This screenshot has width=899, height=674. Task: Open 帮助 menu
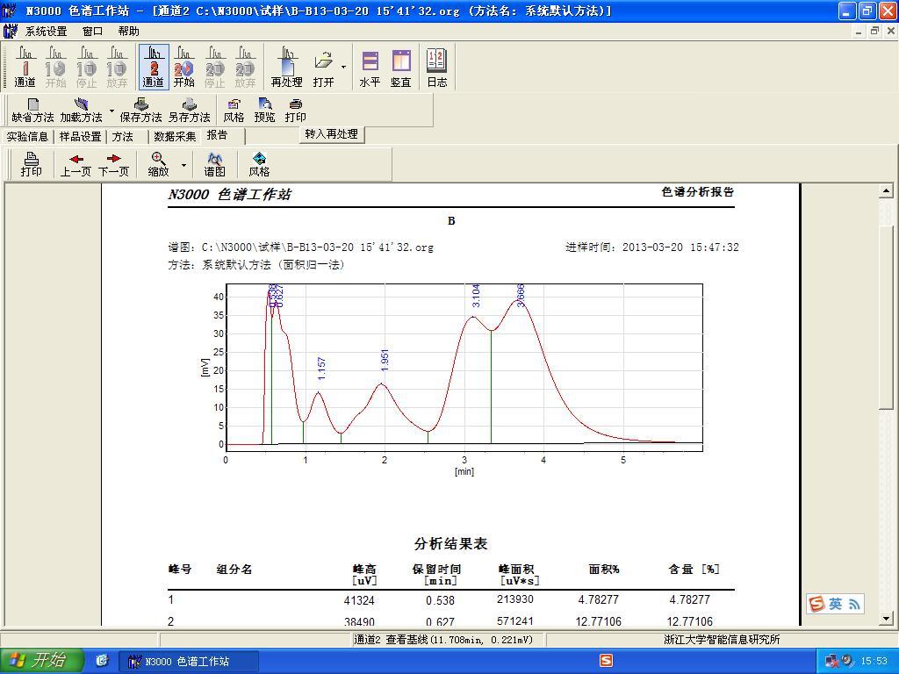tap(128, 31)
